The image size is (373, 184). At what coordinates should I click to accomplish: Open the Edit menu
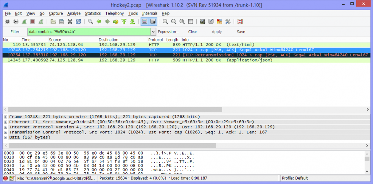(19, 13)
